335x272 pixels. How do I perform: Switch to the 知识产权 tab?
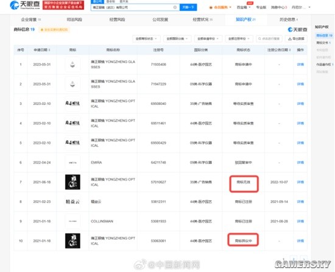(245, 20)
